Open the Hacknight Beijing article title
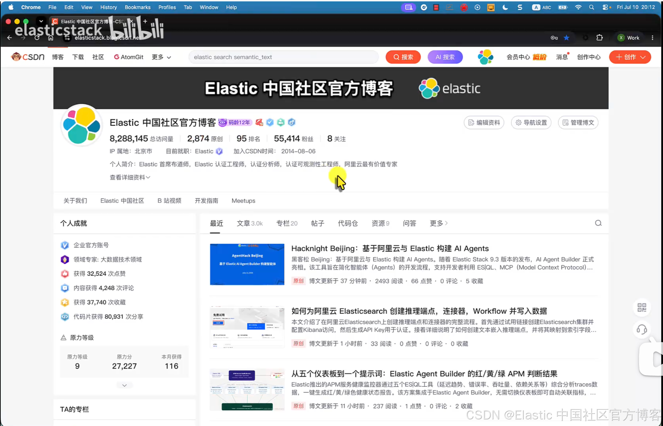The height and width of the screenshot is (426, 663). pos(390,248)
